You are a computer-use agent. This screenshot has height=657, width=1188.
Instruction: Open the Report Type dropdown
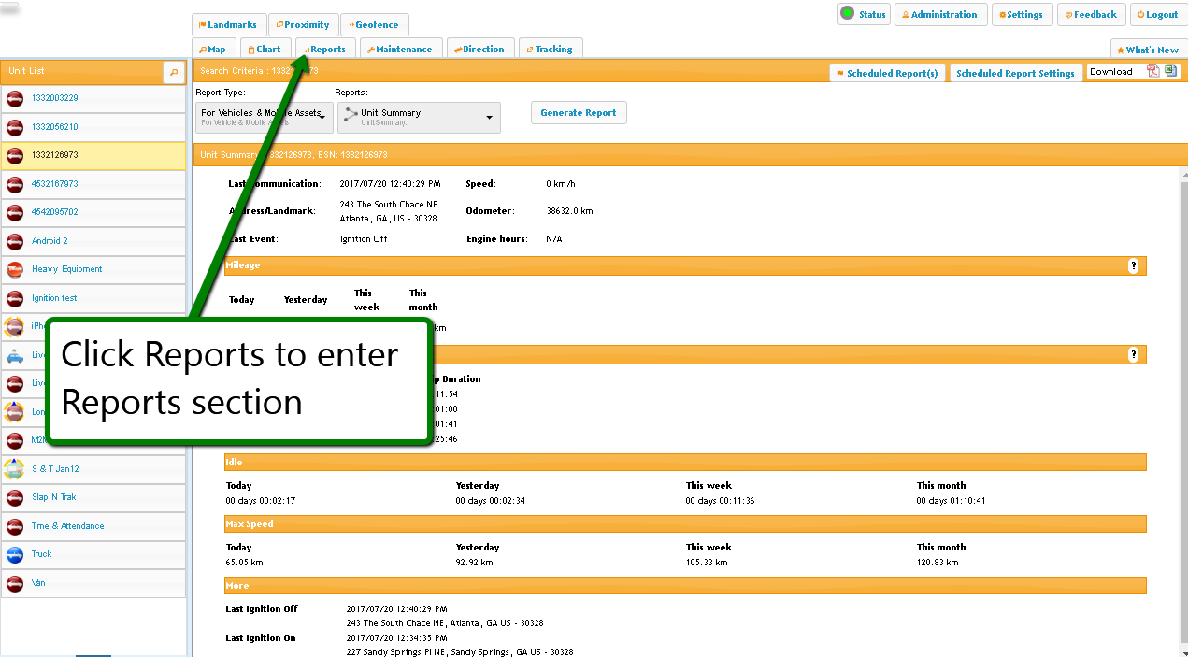point(264,117)
